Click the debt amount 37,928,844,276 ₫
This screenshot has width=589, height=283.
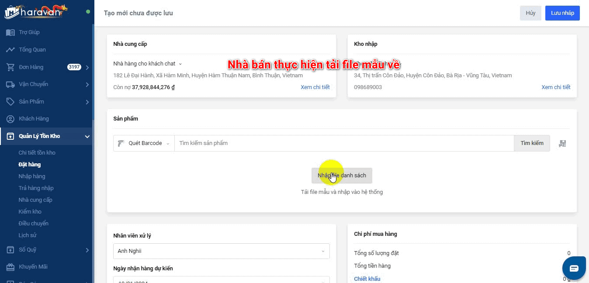(x=153, y=87)
